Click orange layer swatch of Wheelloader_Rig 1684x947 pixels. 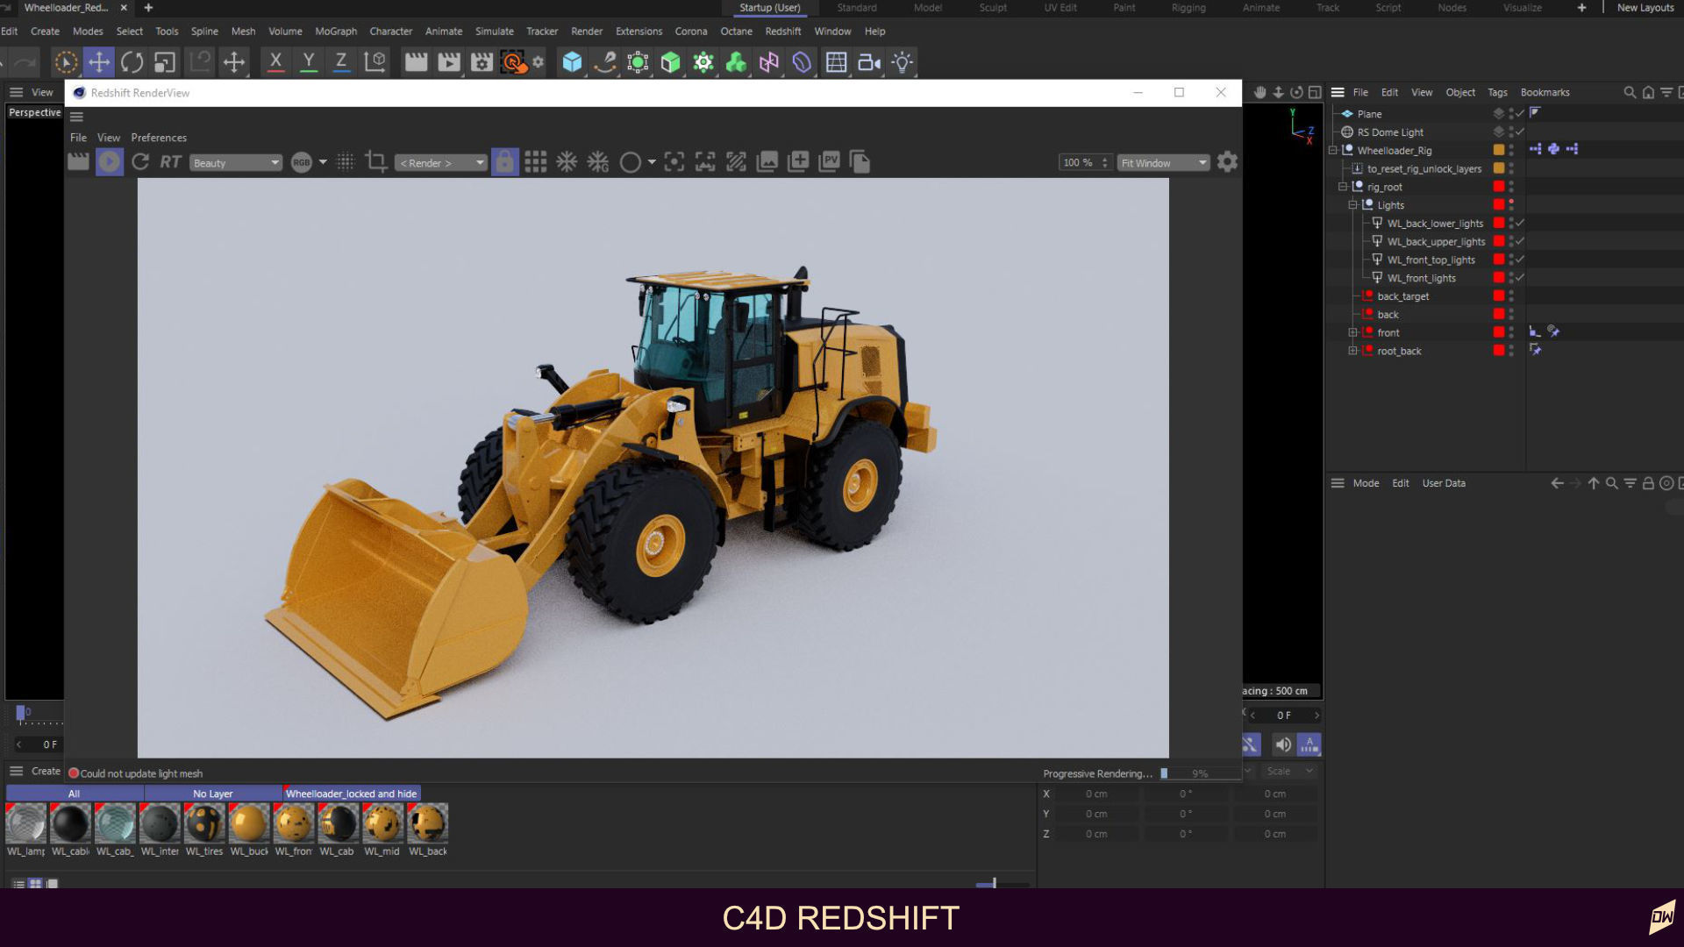pos(1499,151)
